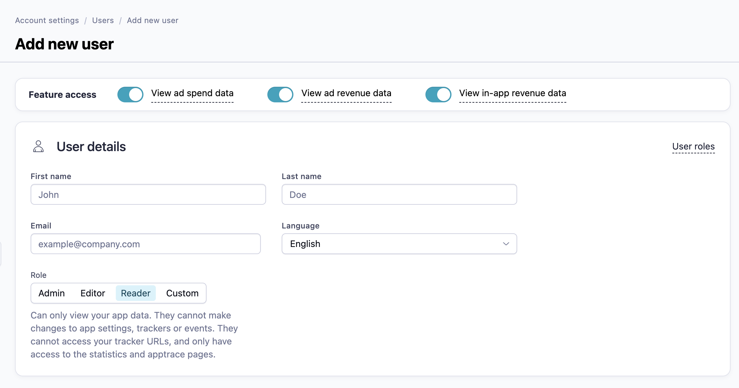The height and width of the screenshot is (388, 739).
Task: Turn off View in-app revenue data toggle
Action: click(438, 95)
